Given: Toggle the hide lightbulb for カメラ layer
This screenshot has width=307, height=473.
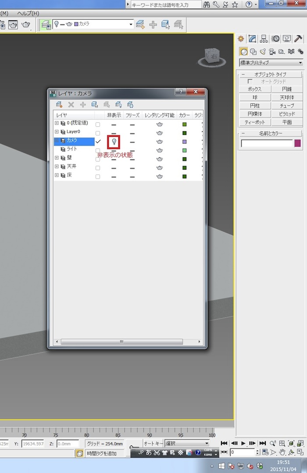Looking at the screenshot, I should click(114, 141).
